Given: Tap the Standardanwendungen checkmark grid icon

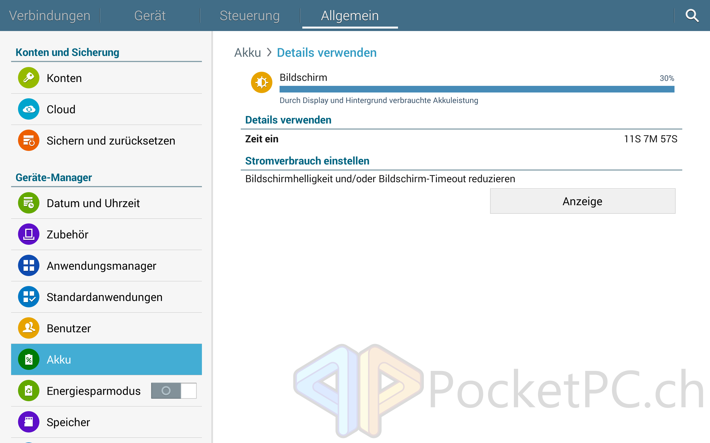Looking at the screenshot, I should click(29, 297).
